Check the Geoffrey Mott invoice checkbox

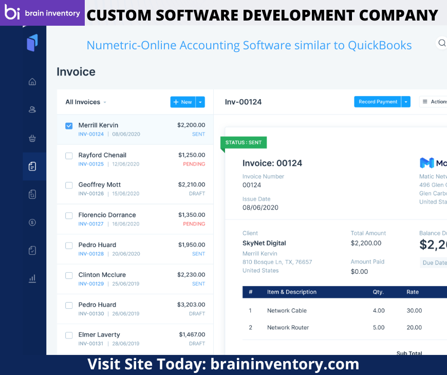tap(69, 185)
